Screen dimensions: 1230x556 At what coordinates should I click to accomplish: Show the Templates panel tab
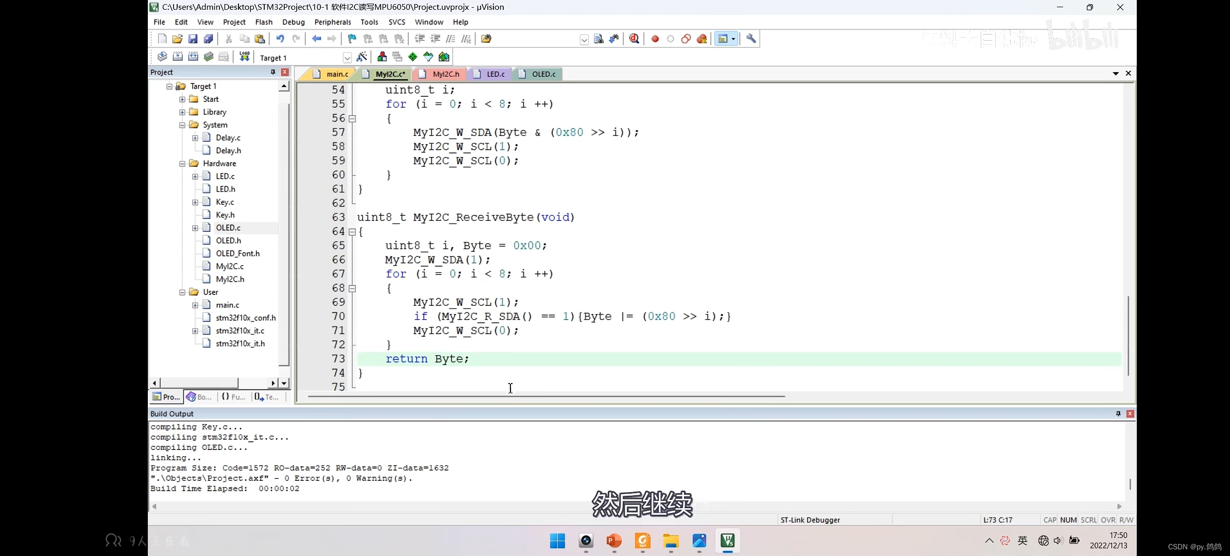[x=267, y=397]
